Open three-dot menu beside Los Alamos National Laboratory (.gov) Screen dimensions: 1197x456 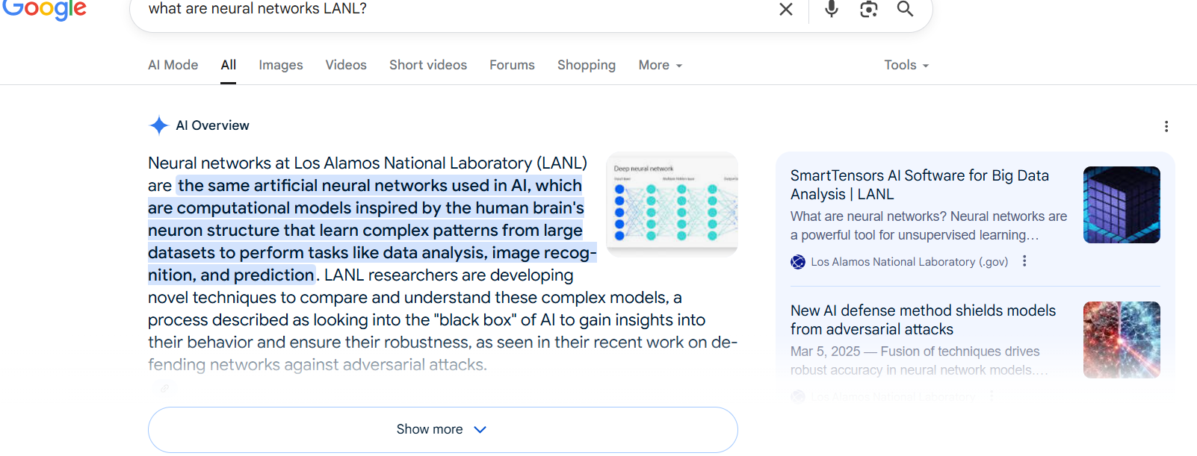pos(1024,261)
